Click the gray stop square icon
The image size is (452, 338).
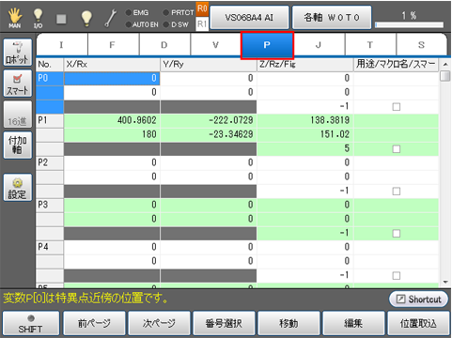point(61,19)
